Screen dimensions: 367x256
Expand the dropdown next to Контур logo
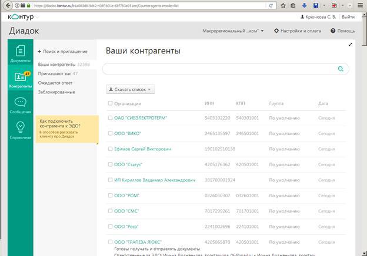(x=38, y=17)
